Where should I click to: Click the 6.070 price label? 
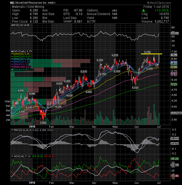[x=149, y=69]
